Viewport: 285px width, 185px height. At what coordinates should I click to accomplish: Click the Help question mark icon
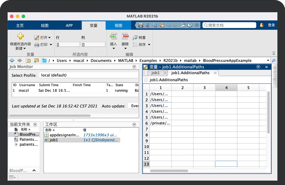(190, 25)
